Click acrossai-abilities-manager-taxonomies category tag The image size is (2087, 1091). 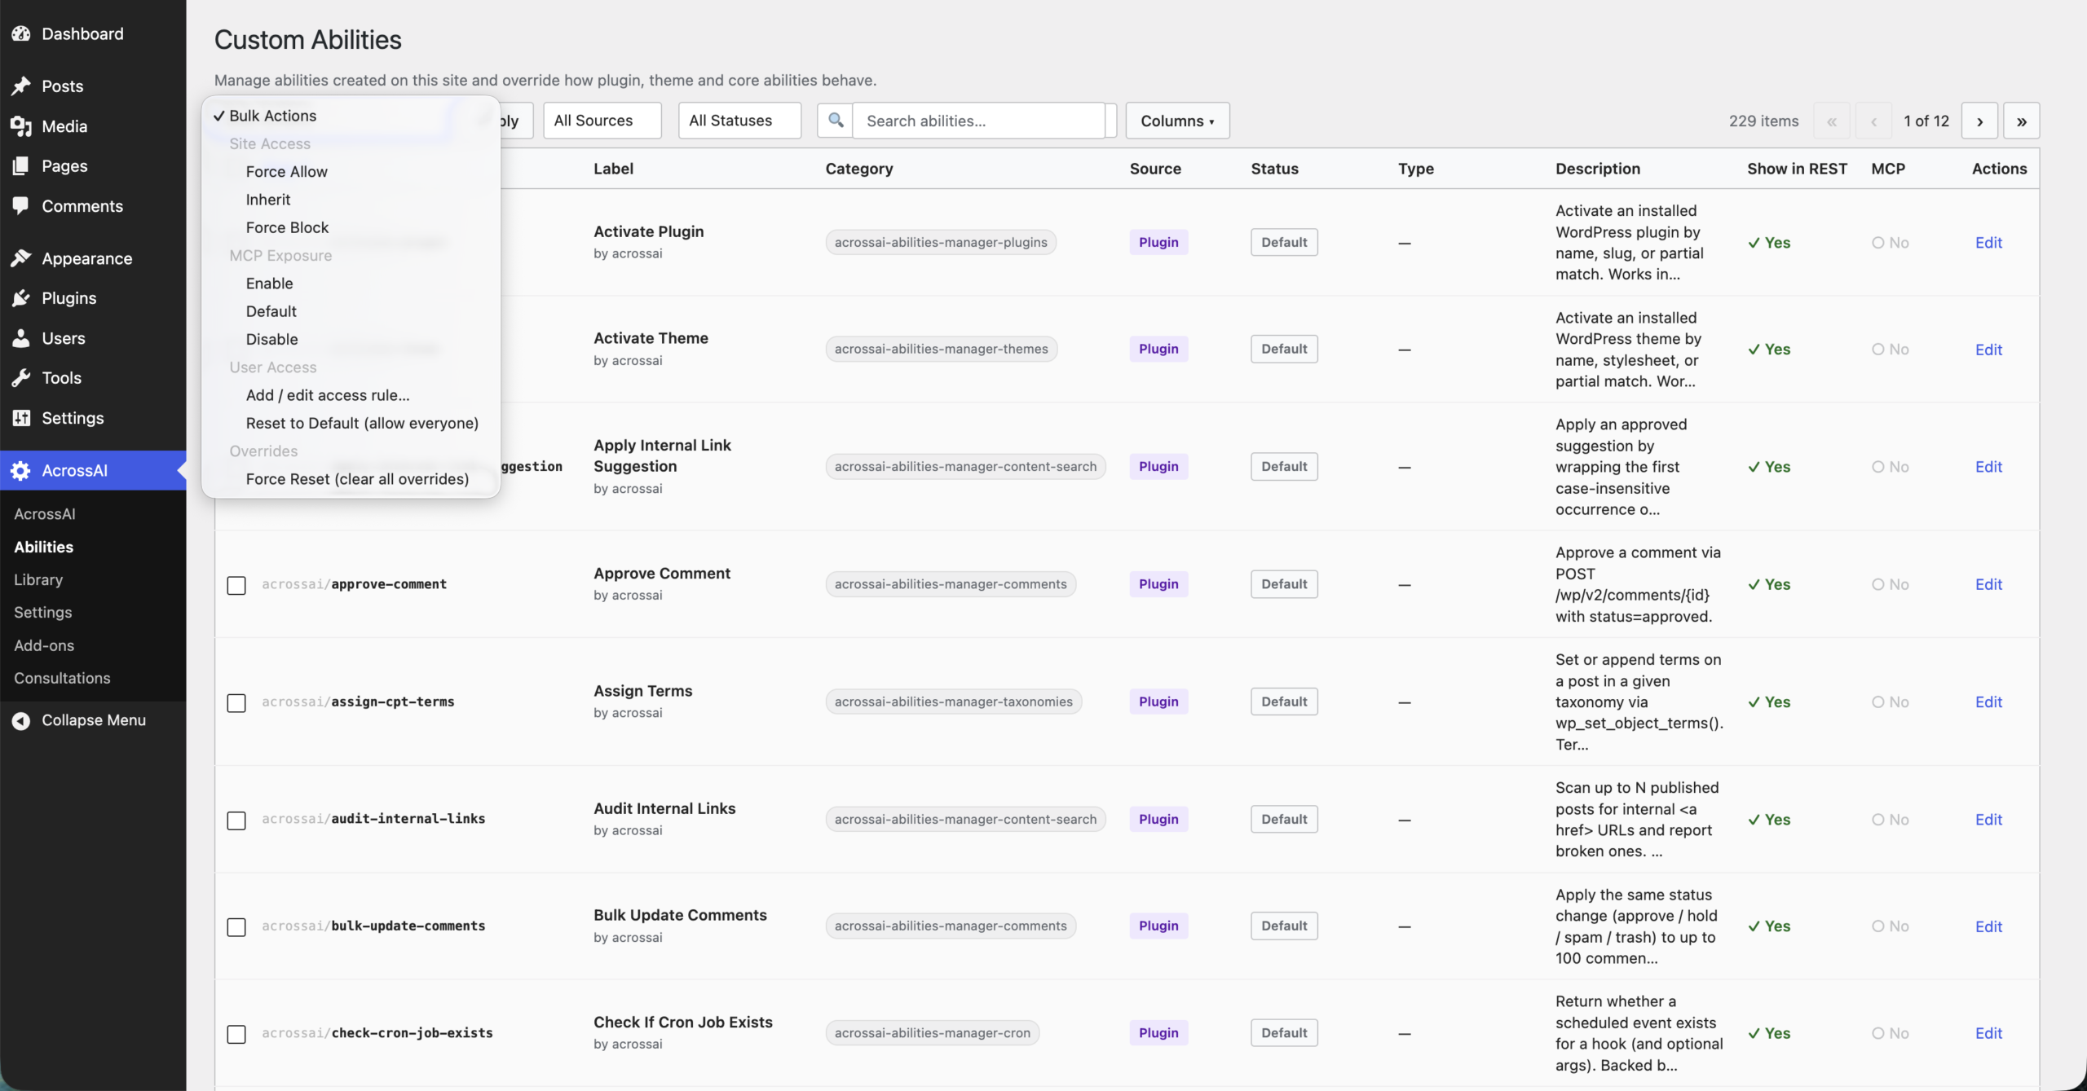[x=953, y=702]
